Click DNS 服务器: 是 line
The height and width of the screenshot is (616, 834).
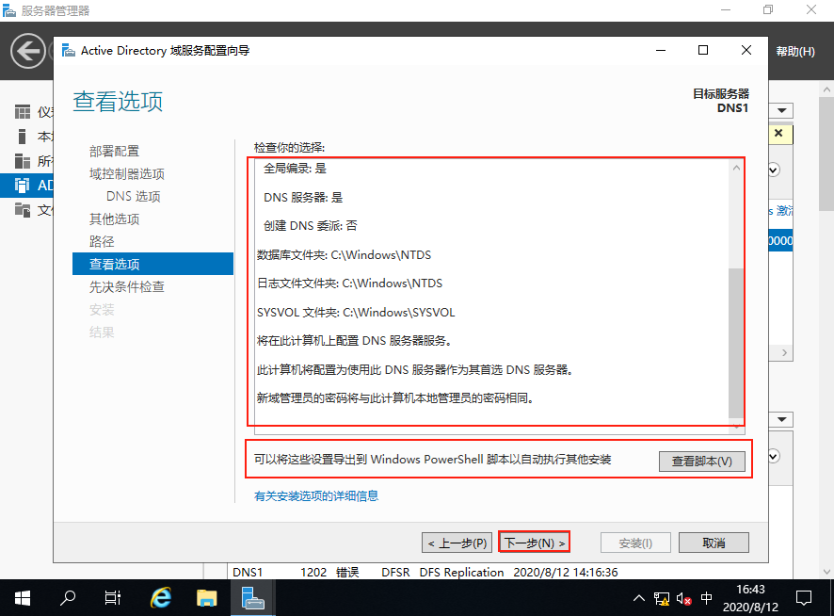click(x=303, y=198)
